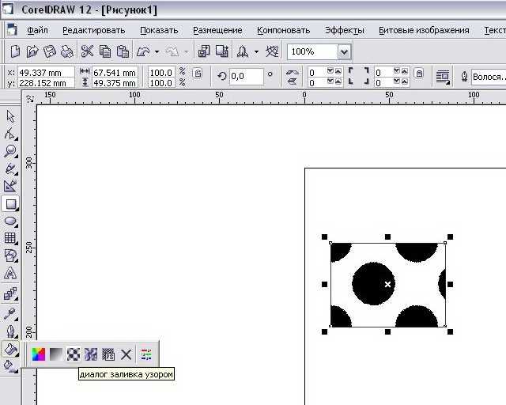Viewport: 506px width, 405px height.
Task: Select the Rectangle tool
Action: (10, 204)
